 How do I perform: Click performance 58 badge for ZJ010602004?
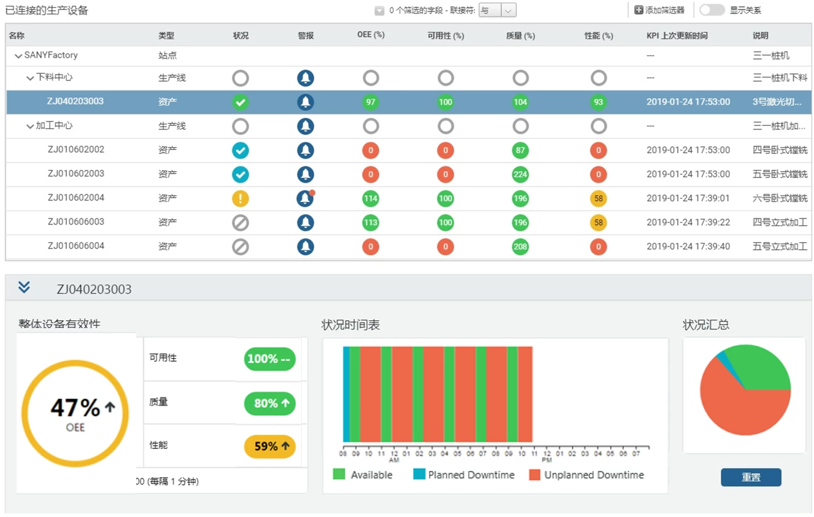(599, 198)
